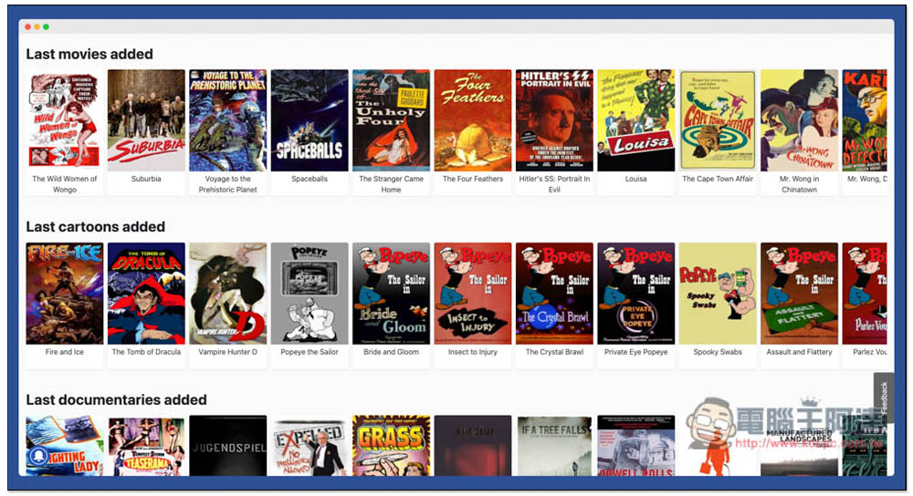Click the 'Bride and Gloom' title link
Viewport: 913px width, 496px height.
[392, 352]
